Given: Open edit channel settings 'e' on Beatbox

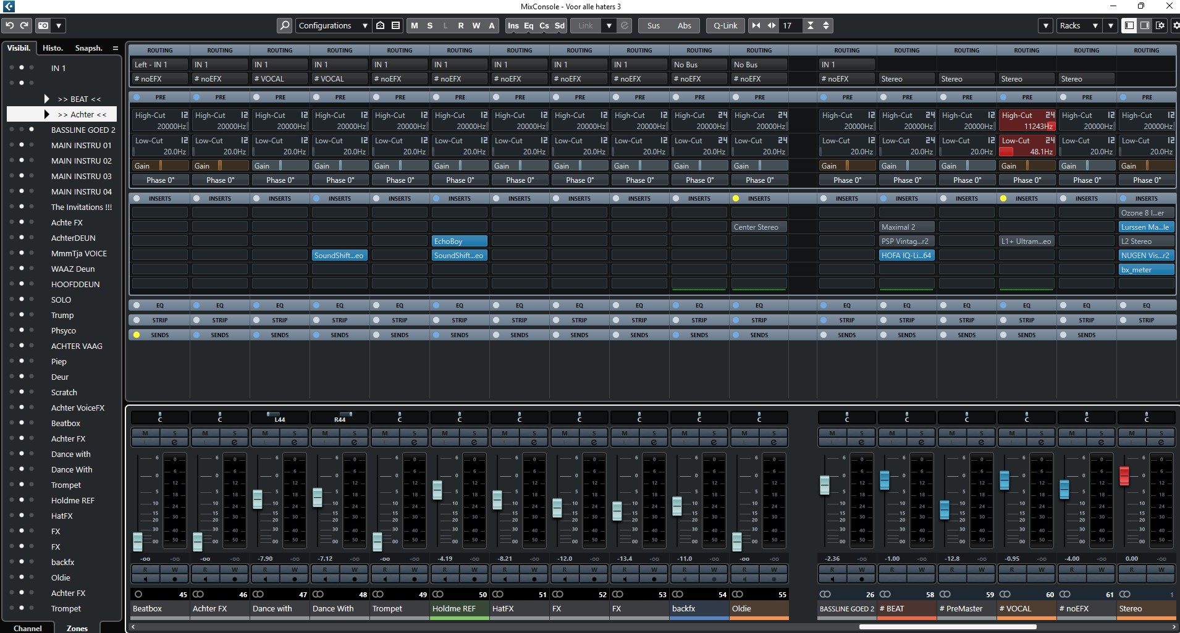Looking at the screenshot, I should [175, 442].
